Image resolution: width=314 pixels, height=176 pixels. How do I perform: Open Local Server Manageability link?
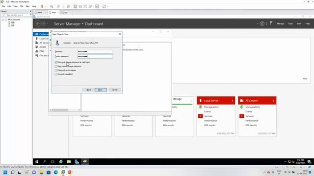tap(212, 107)
